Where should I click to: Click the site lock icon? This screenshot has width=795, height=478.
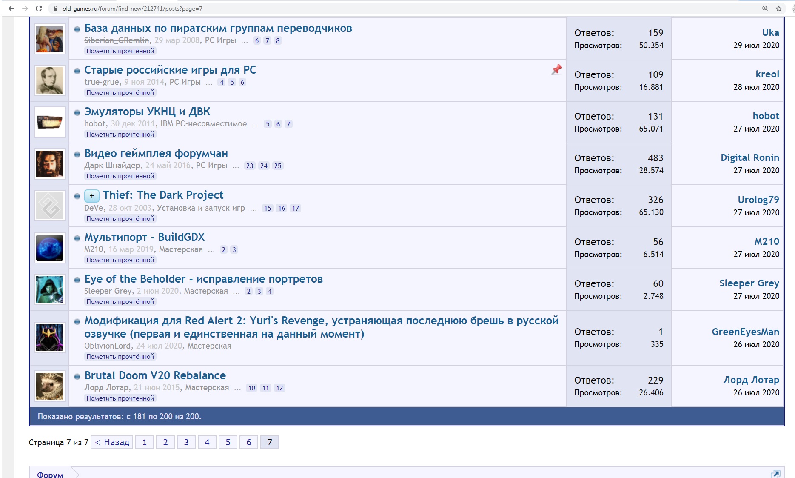click(55, 9)
